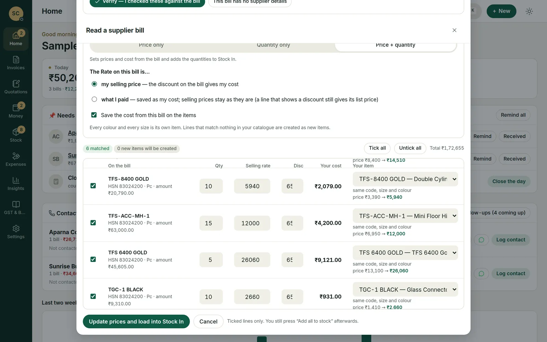Open Home in the sidebar
The height and width of the screenshot is (342, 547).
click(16, 39)
